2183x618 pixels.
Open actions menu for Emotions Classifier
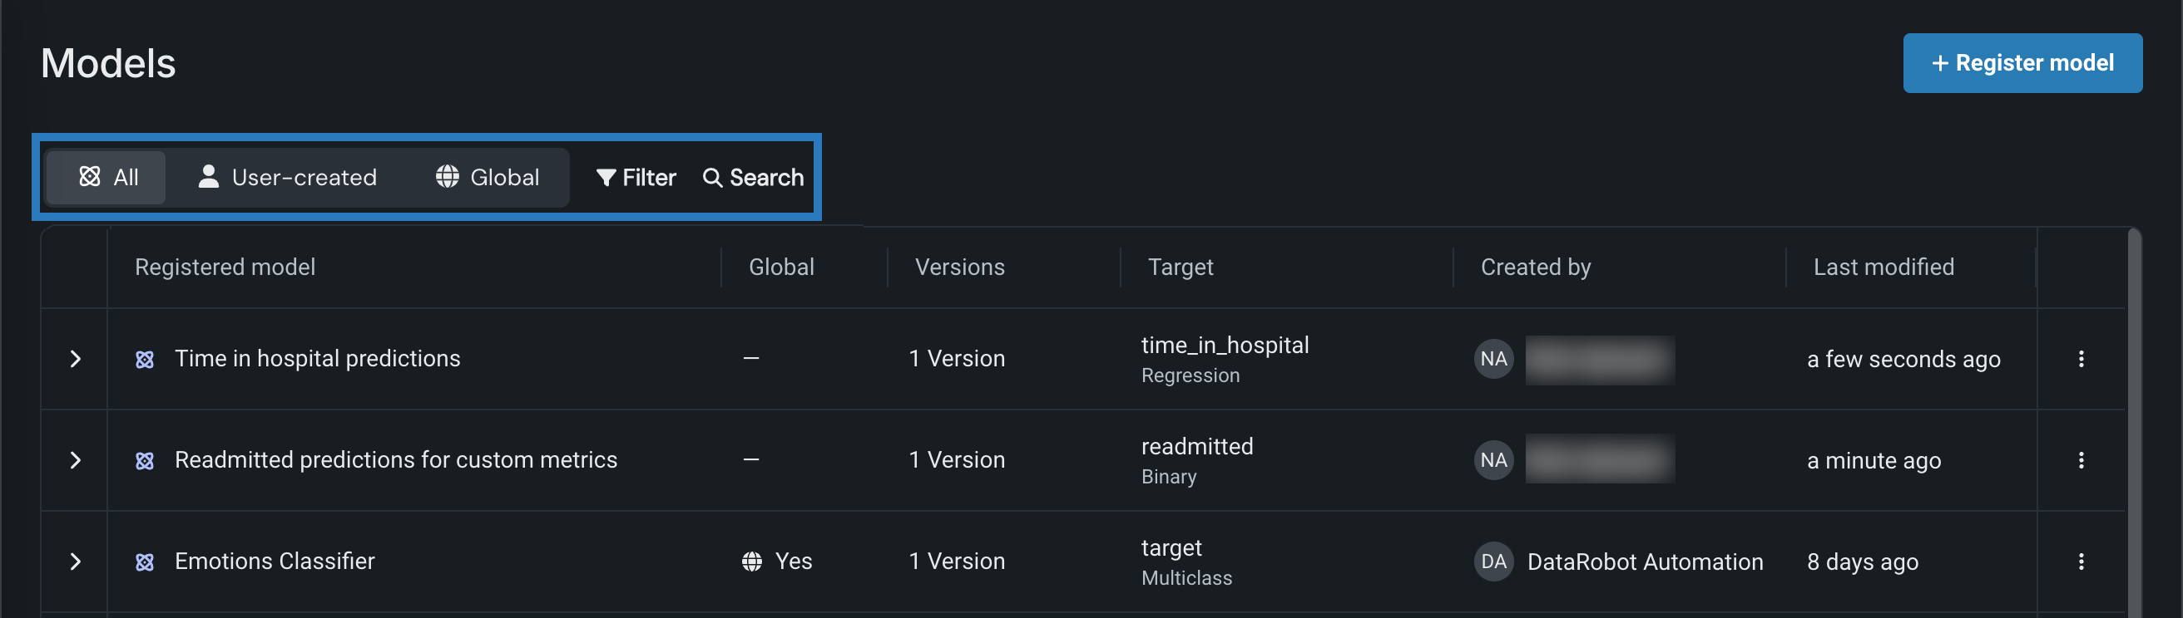pos(2081,562)
